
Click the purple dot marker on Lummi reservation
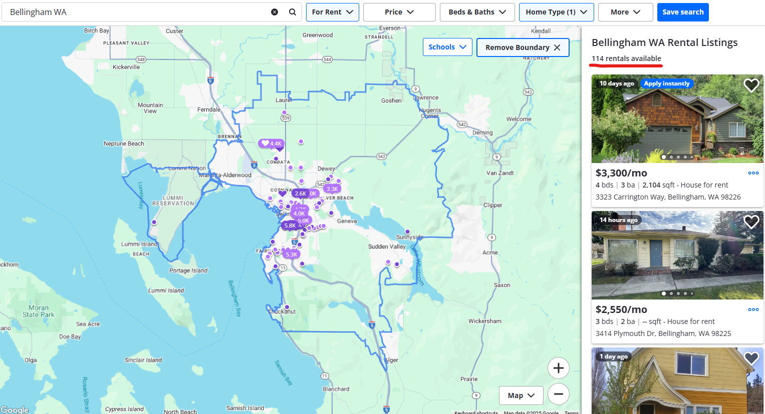coord(154,222)
